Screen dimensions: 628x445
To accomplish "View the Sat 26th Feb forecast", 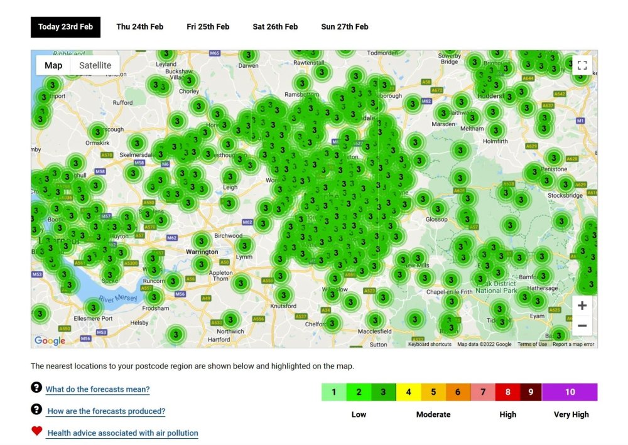I will tap(275, 27).
